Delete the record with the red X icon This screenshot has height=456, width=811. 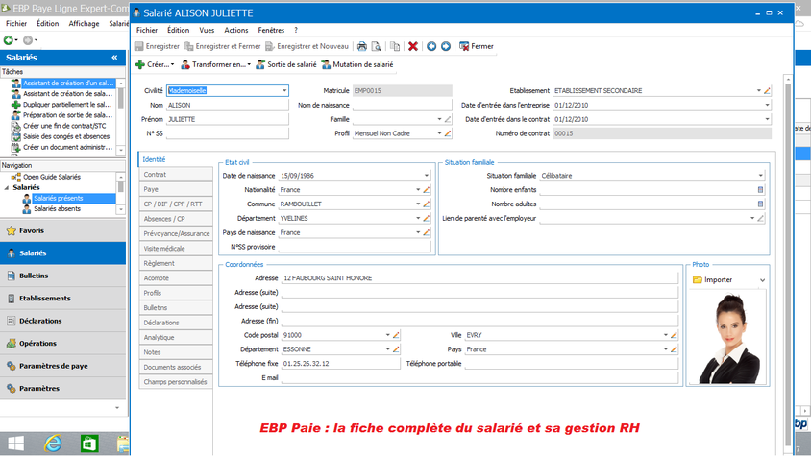(413, 46)
